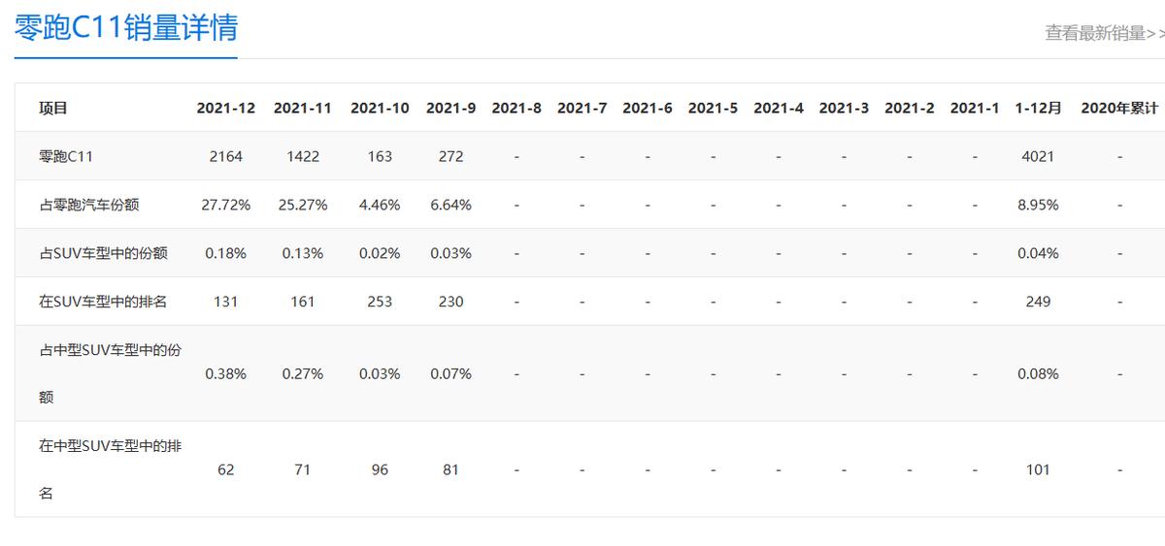This screenshot has width=1165, height=546.
Task: Select the 8.95% cumulative share cell
Action: [x=1038, y=205]
